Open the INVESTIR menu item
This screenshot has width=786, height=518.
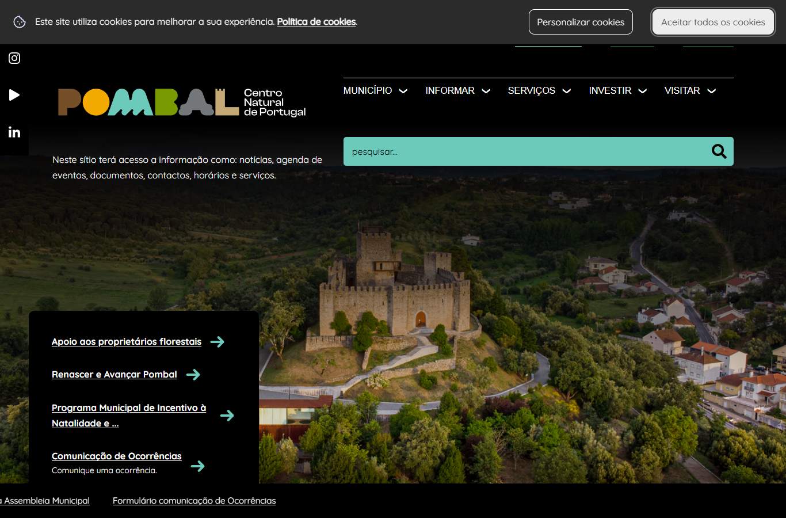pos(610,90)
